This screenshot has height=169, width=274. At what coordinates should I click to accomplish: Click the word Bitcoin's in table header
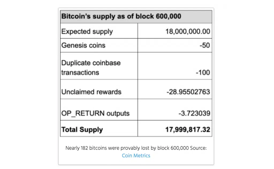pyautogui.click(x=76, y=16)
